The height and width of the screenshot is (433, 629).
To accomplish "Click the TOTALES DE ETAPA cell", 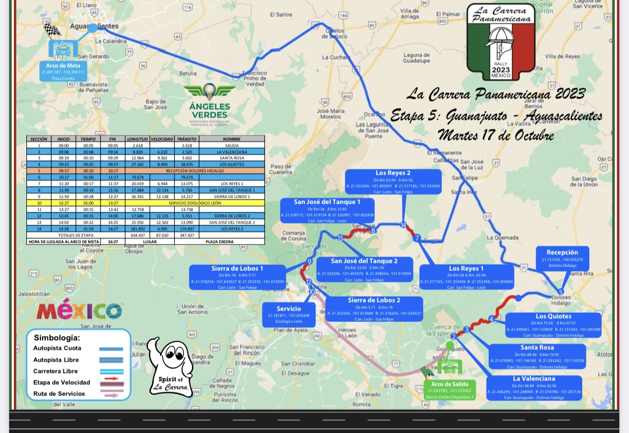I will click(x=76, y=235).
